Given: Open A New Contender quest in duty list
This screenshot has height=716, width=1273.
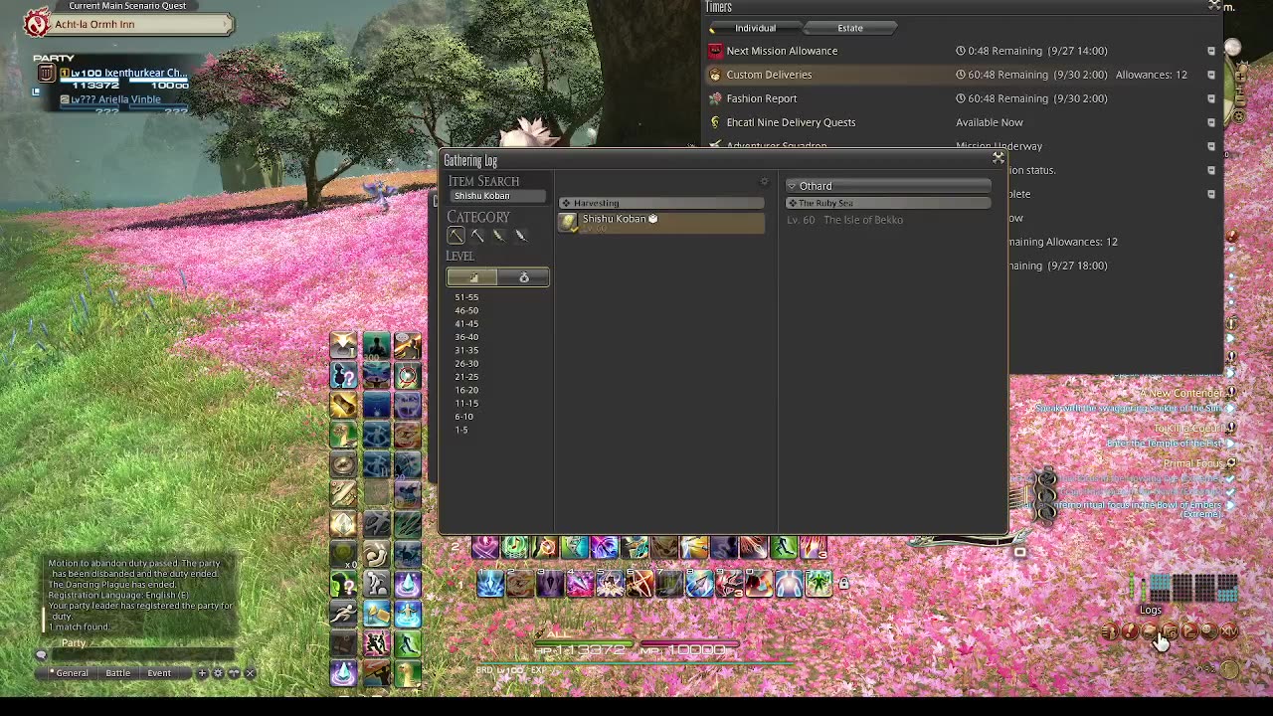Looking at the screenshot, I should coord(1182,393).
